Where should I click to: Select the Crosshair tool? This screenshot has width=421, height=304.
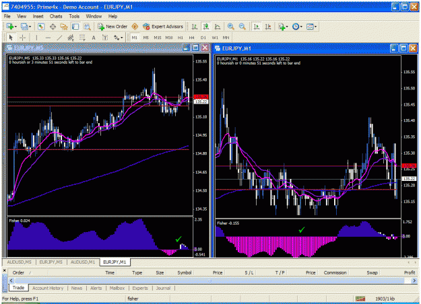(x=22, y=38)
